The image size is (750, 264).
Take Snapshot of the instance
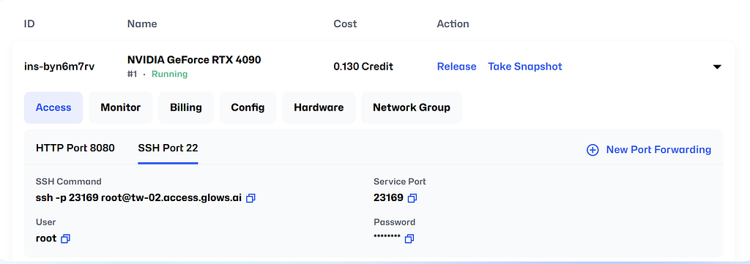524,67
